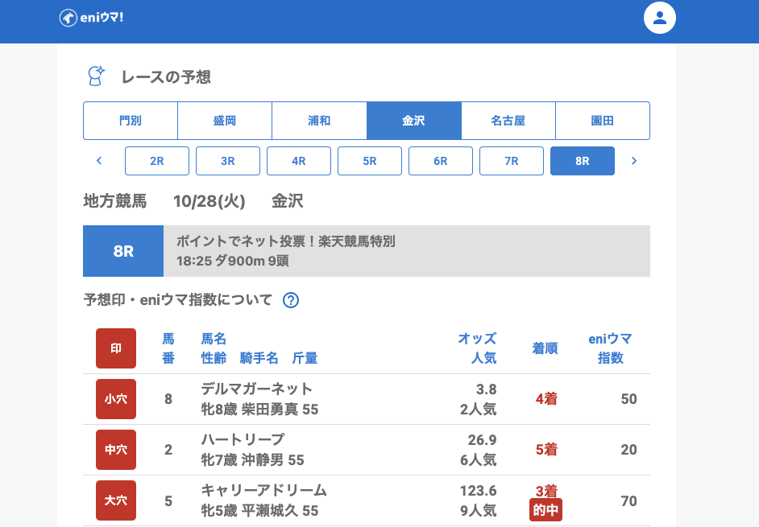759x527 pixels.
Task: Go to race 7R
Action: pos(512,161)
